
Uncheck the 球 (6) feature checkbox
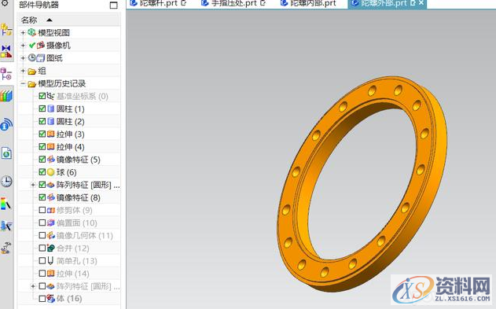click(x=42, y=172)
